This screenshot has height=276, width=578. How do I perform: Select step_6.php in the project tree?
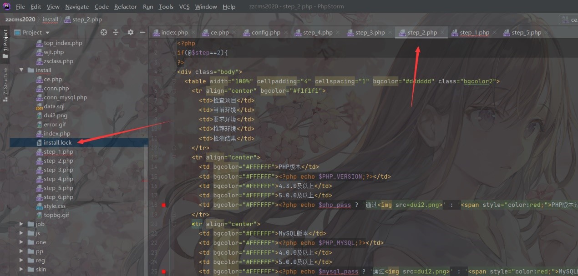pyautogui.click(x=58, y=197)
